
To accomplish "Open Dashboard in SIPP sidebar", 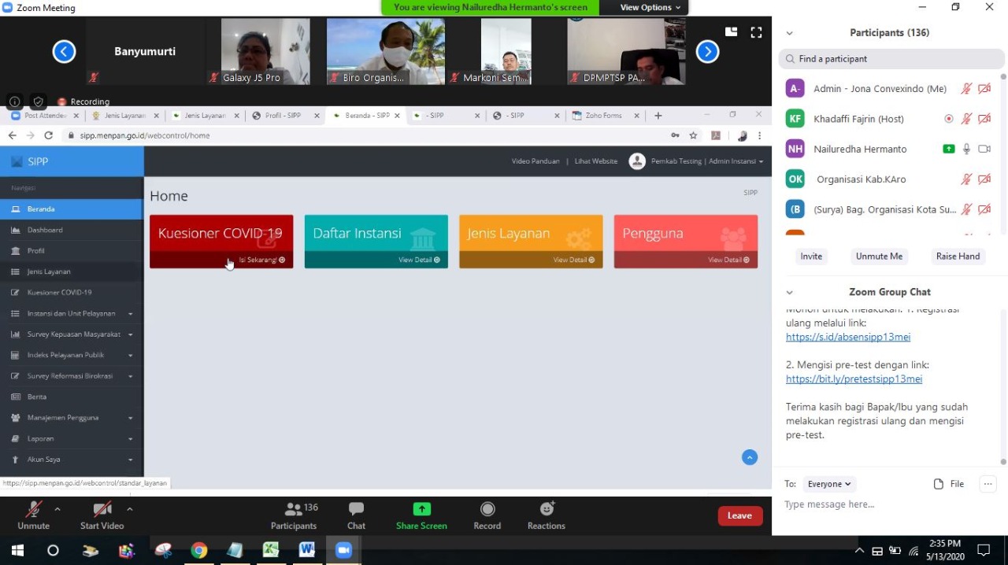I will coord(72,230).
